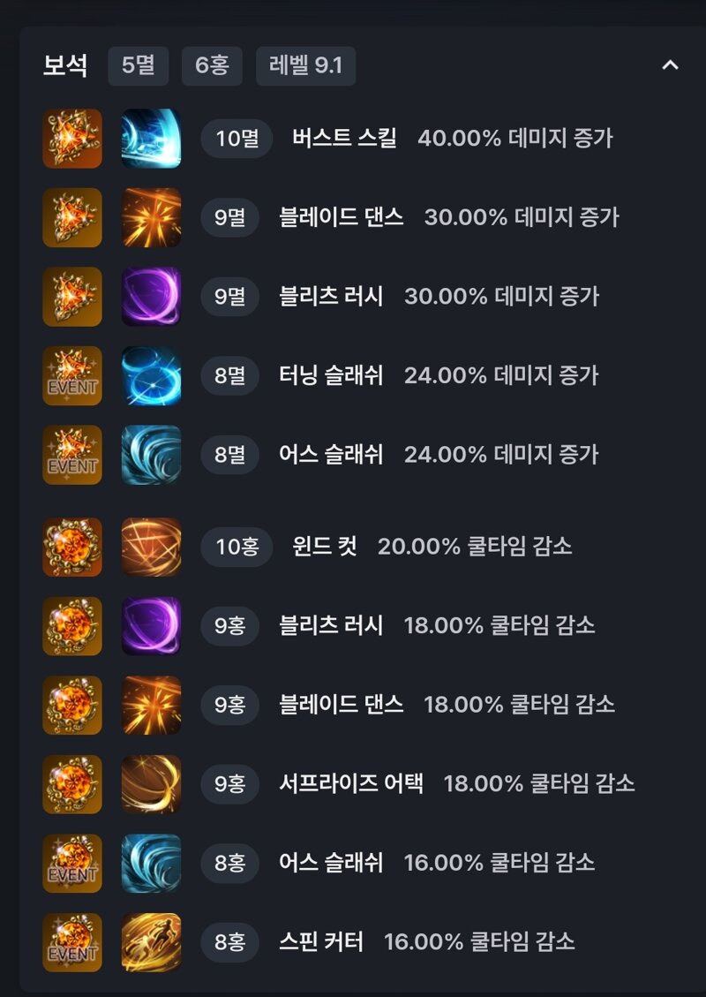Click the purple 블리츠 러시 damage skill icon
This screenshot has height=997, width=706.
click(151, 297)
